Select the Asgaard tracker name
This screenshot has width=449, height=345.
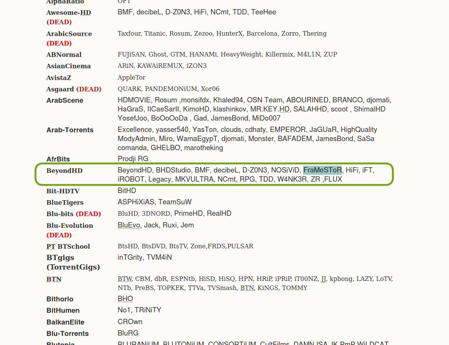[x=60, y=89]
